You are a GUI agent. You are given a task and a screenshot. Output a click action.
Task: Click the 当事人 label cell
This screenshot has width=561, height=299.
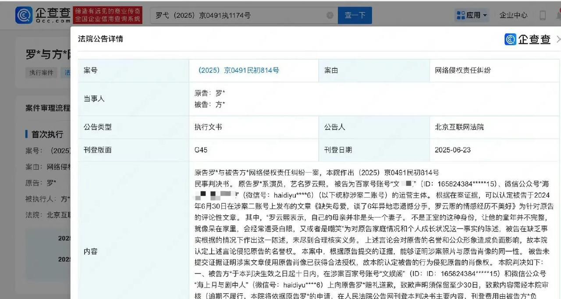[134, 99]
